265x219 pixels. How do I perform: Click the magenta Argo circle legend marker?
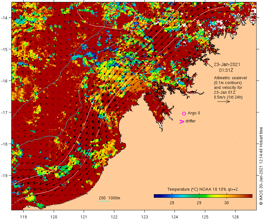pos(184,113)
